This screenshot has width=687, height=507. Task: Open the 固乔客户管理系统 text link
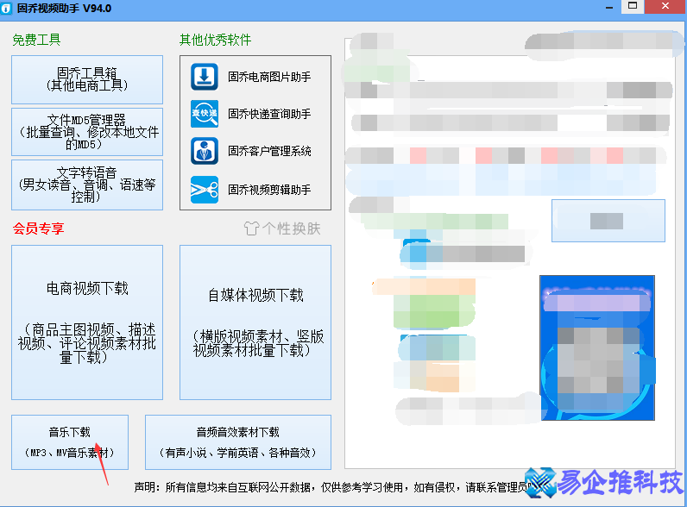269,151
